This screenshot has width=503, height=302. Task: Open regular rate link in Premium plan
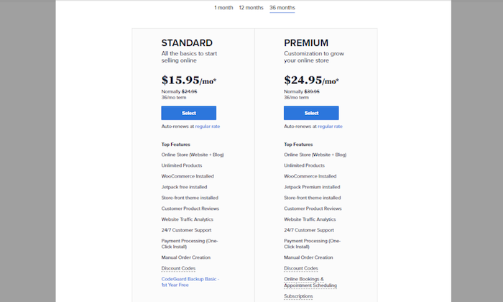330,127
